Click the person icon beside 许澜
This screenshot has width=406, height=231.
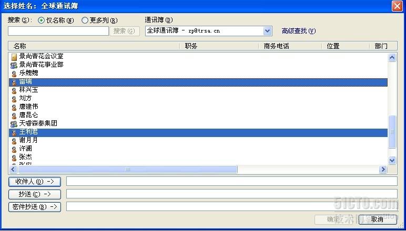[x=14, y=149]
